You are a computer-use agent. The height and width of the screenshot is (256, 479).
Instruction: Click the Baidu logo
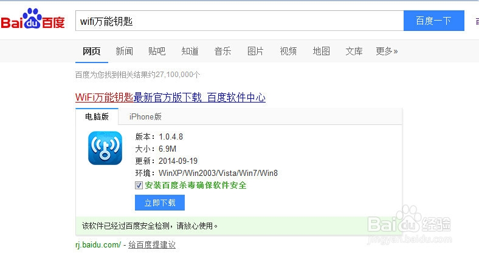coord(33,19)
